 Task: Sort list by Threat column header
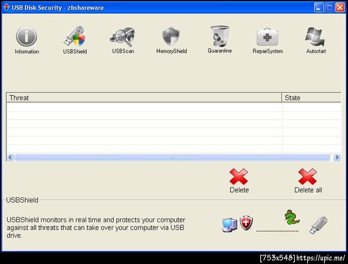click(144, 98)
